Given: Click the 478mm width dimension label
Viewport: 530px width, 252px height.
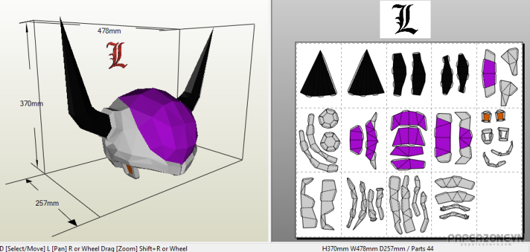Looking at the screenshot, I should coord(109,30).
